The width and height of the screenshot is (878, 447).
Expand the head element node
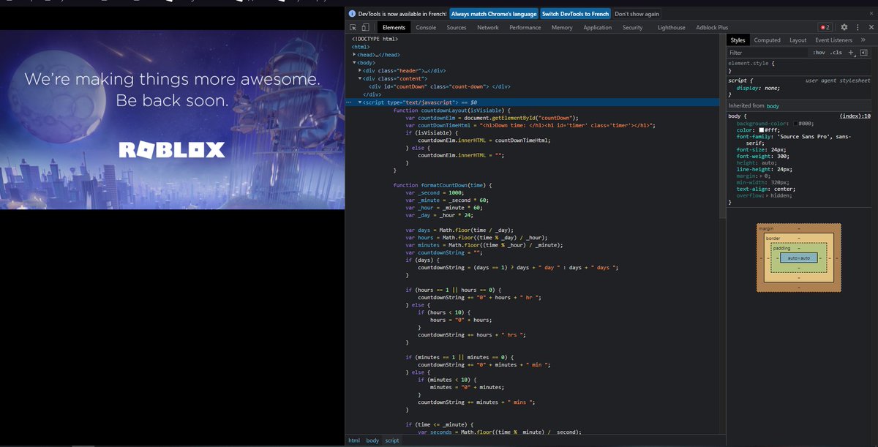click(354, 54)
